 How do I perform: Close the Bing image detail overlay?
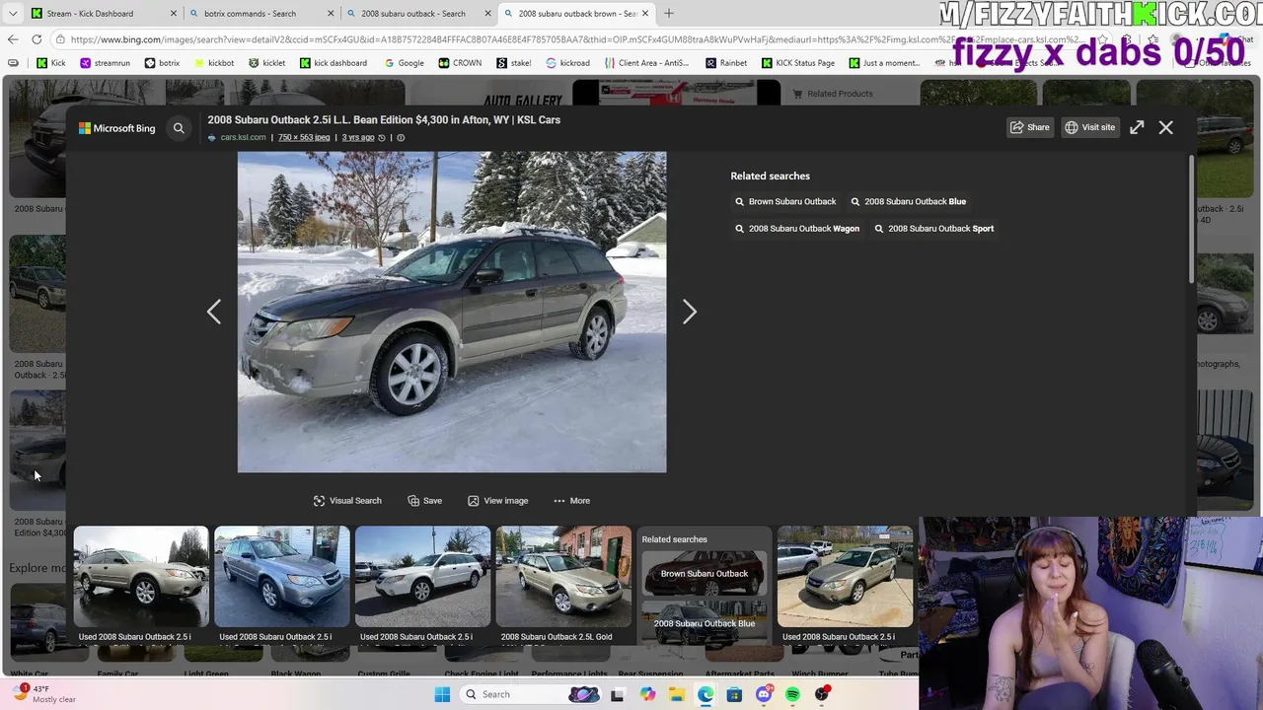tap(1166, 127)
